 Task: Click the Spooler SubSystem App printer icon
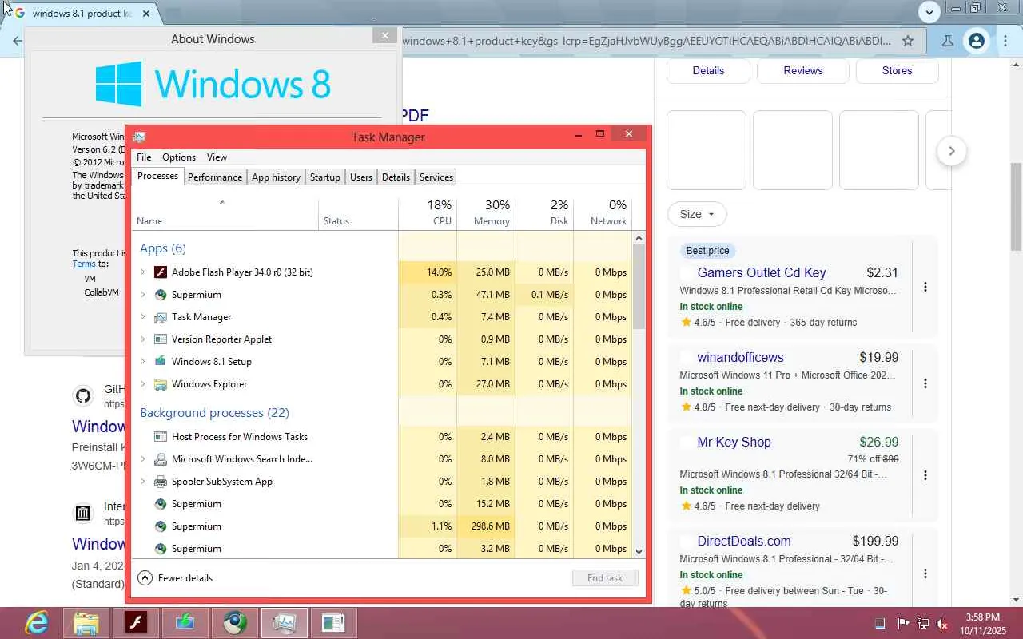(160, 482)
